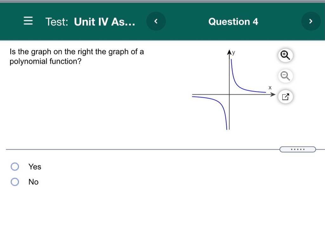Select the No radio button
Viewport: 325px width, 250px height.
(15, 182)
